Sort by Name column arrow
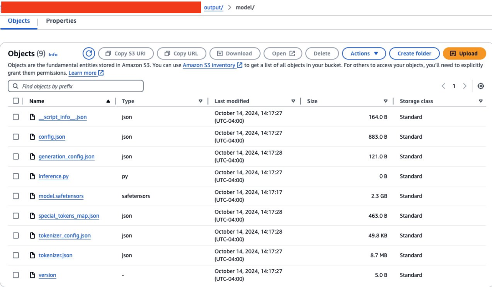Viewport: 492px width, 287px height. point(108,101)
